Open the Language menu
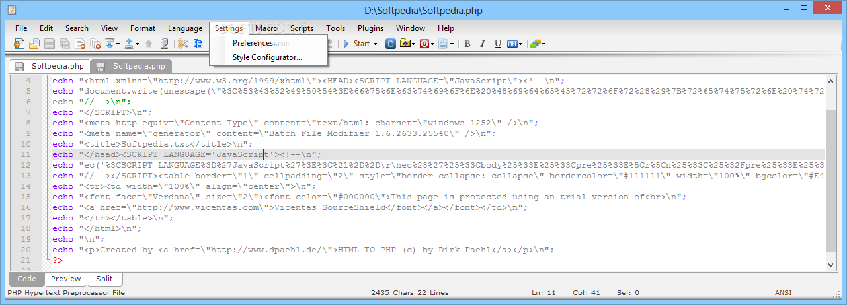This screenshot has width=847, height=305. coord(185,28)
